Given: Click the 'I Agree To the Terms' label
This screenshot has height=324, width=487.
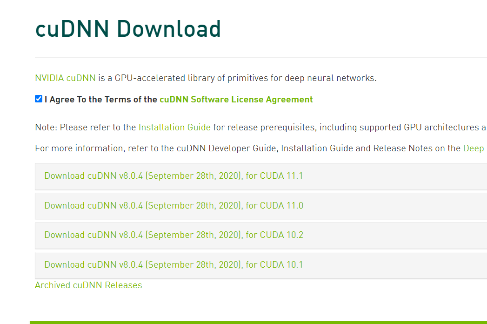Looking at the screenshot, I should pyautogui.click(x=101, y=100).
